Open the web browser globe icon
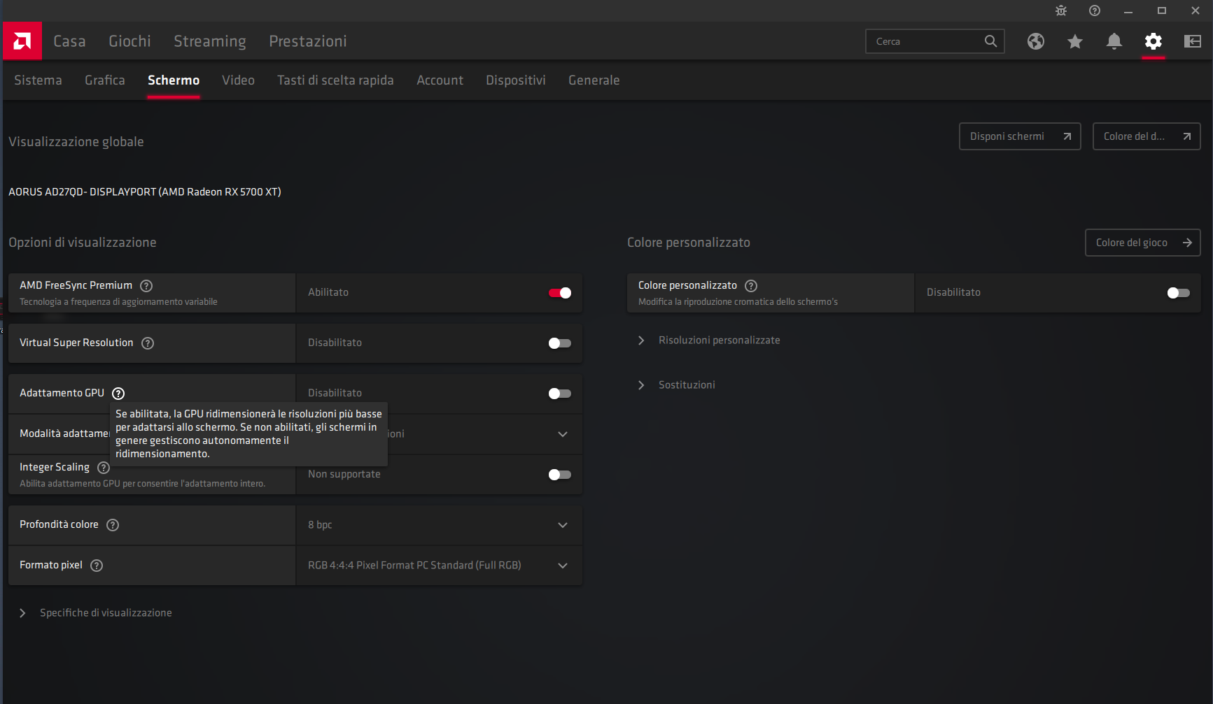1213x704 pixels. (x=1036, y=41)
